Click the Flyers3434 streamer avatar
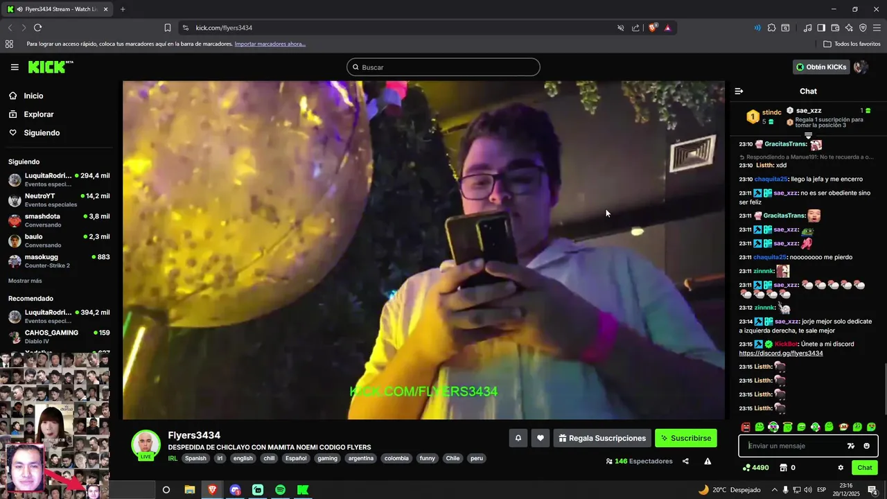 pos(146,445)
